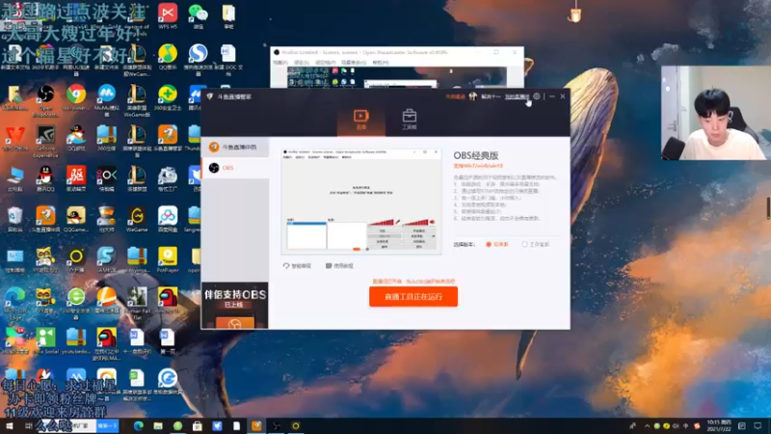Open the MuMu emulator desktop icon
The width and height of the screenshot is (771, 434).
pyautogui.click(x=106, y=100)
